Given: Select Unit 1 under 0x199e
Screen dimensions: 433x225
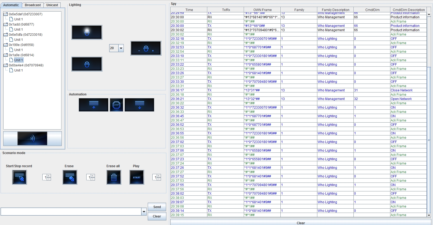Looking at the screenshot, I should [x=18, y=50].
